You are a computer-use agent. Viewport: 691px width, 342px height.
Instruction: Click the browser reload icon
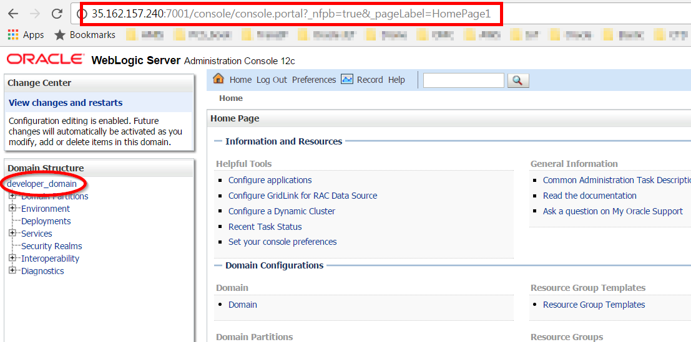57,14
